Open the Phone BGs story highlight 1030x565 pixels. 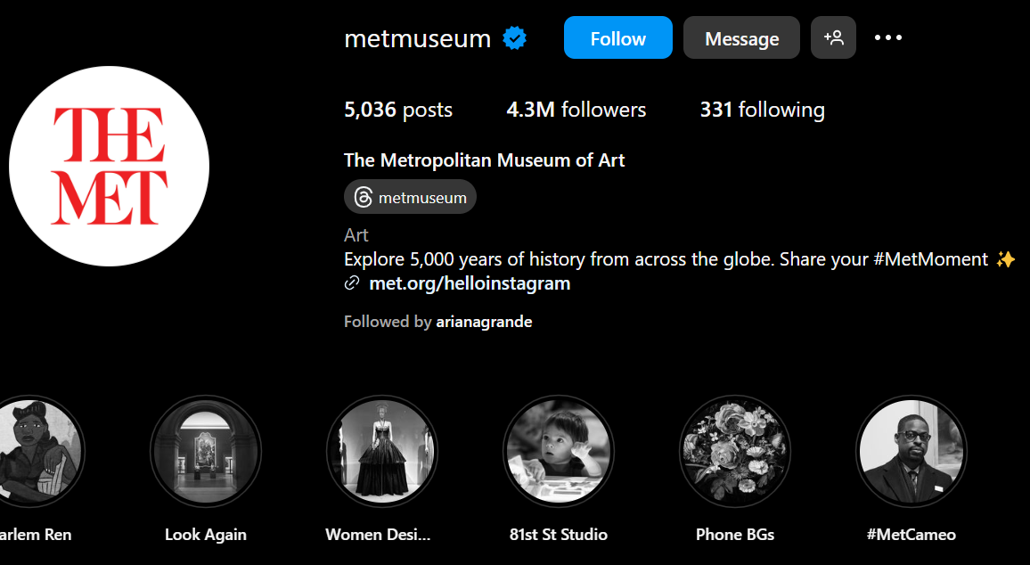pos(734,452)
